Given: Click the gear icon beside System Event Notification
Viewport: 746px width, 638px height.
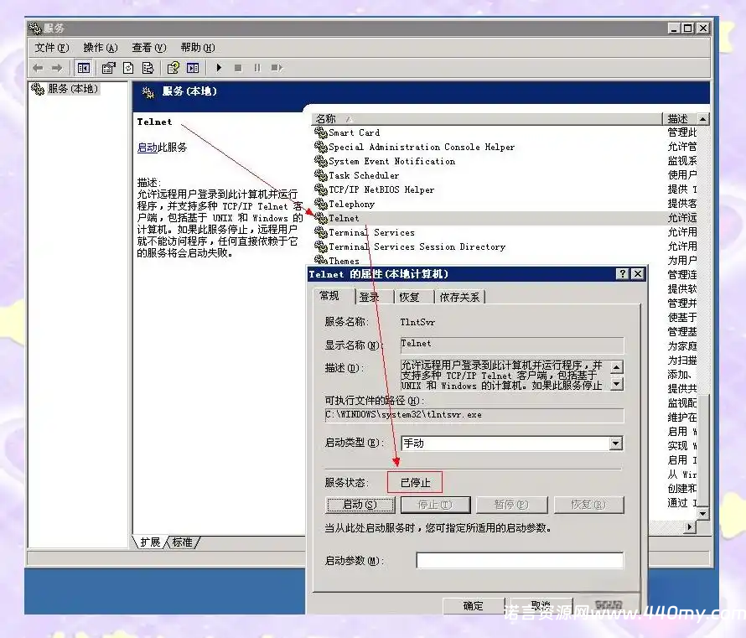Looking at the screenshot, I should click(x=321, y=161).
